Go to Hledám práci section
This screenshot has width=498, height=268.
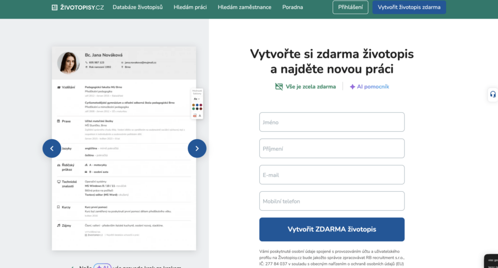(x=190, y=7)
